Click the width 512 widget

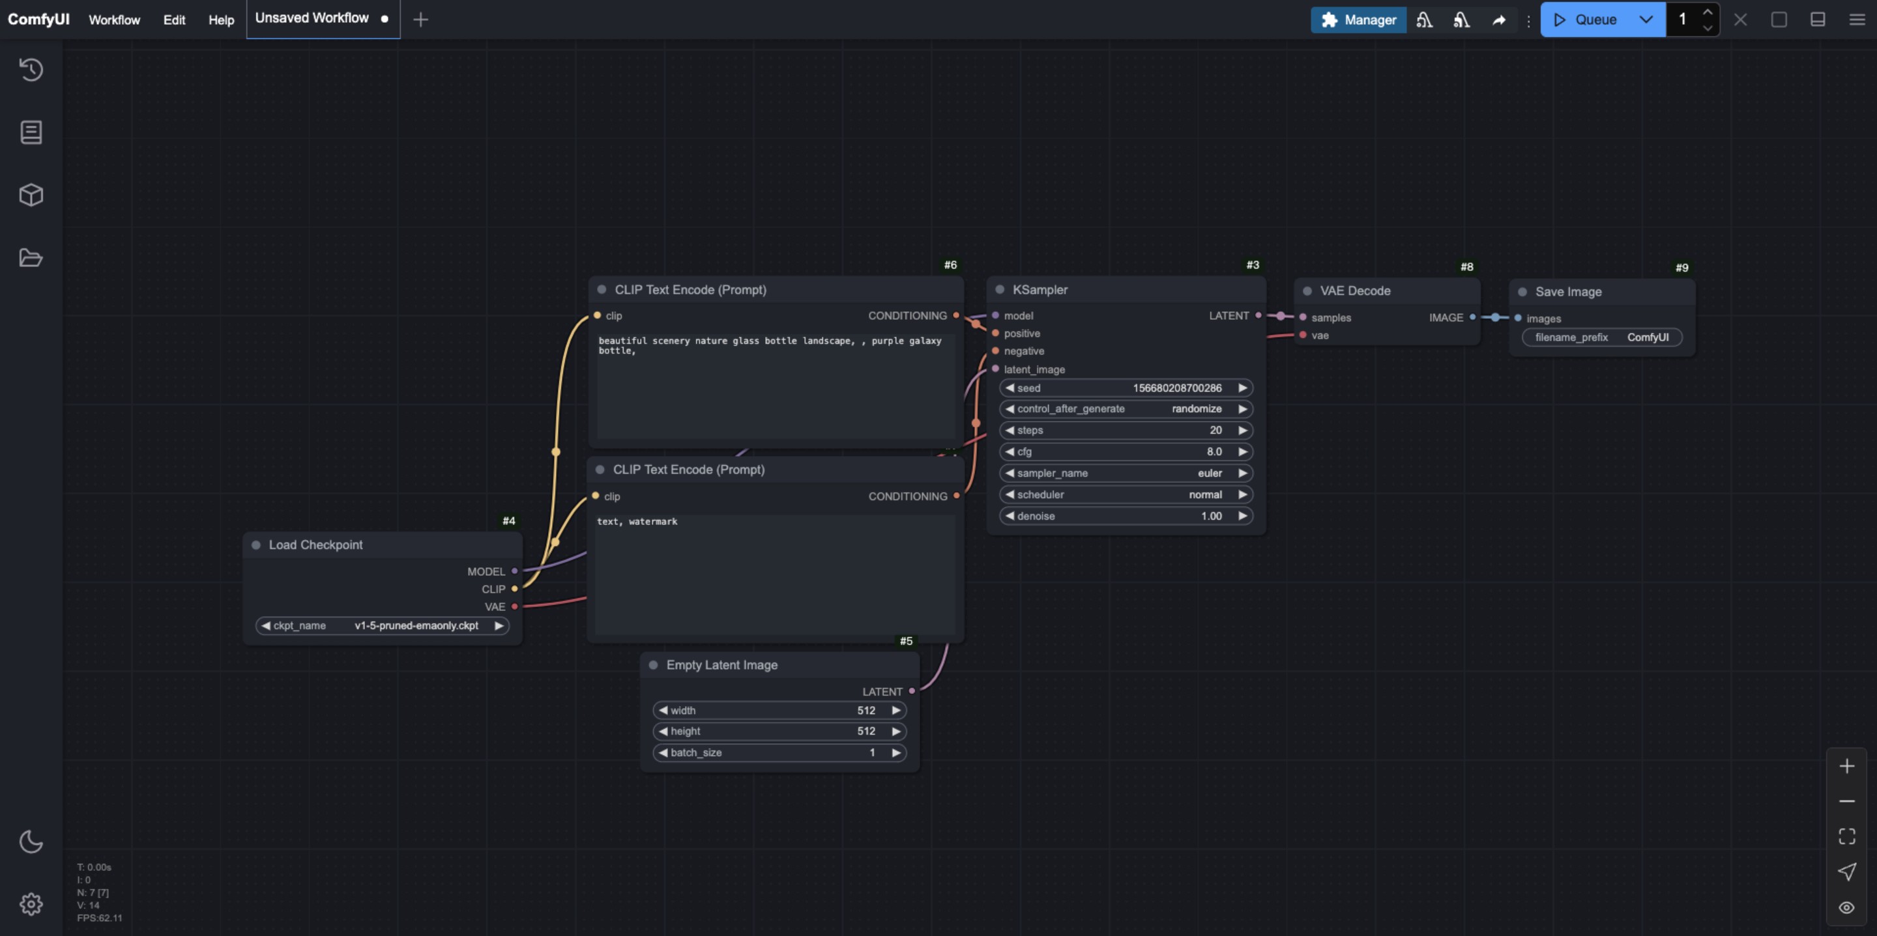click(779, 710)
